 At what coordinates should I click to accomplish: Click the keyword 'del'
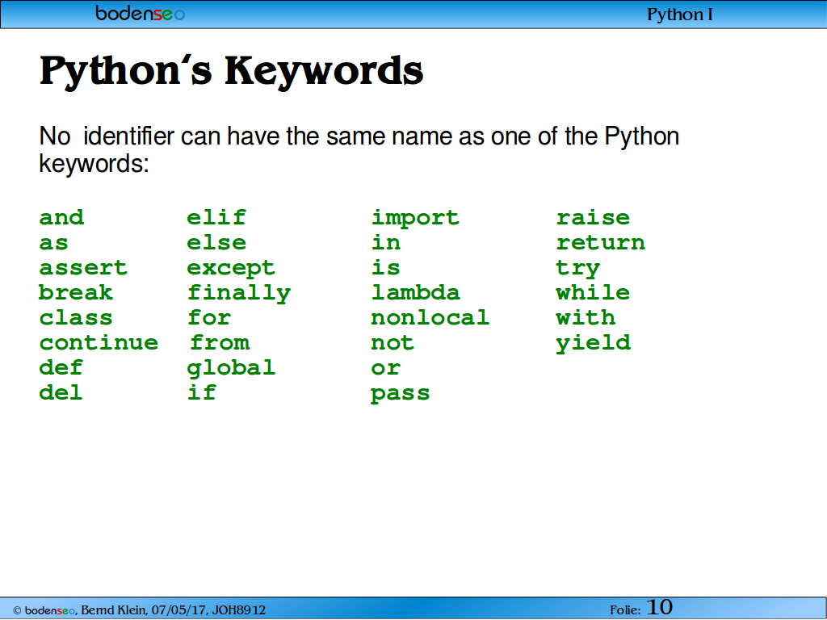(61, 392)
